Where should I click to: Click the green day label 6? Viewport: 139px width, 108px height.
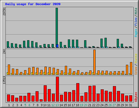coord(29,105)
